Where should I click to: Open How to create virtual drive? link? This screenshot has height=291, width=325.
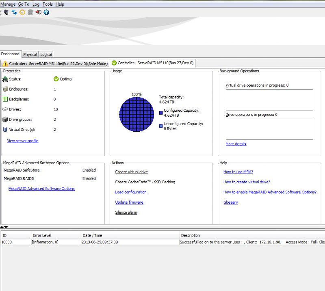point(247,182)
